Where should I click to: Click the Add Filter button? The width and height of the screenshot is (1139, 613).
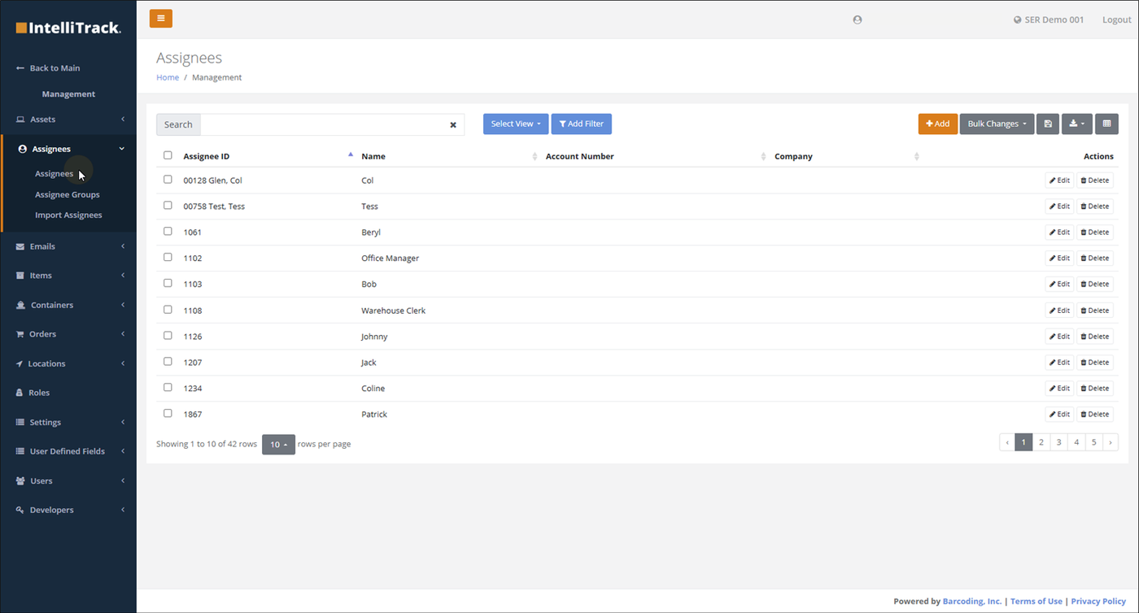tap(582, 124)
